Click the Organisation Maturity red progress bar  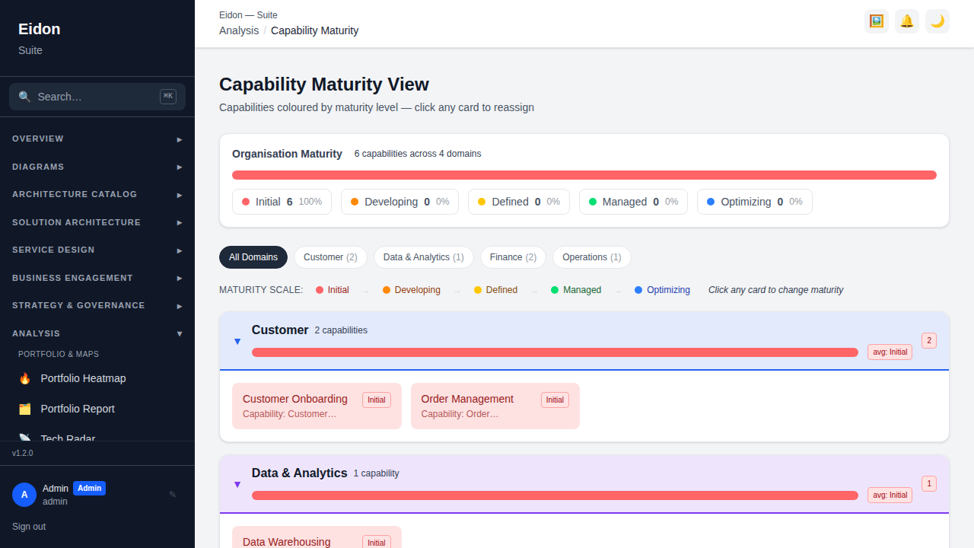pyautogui.click(x=584, y=175)
